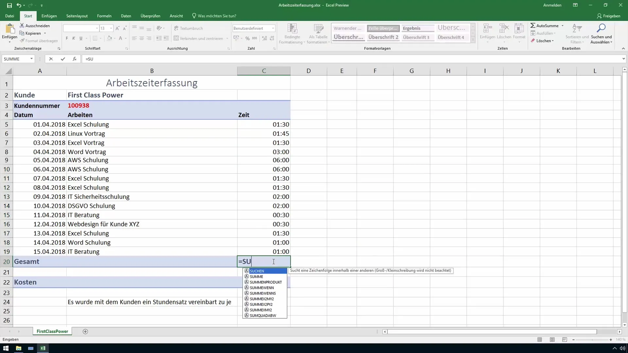Image resolution: width=628 pixels, height=353 pixels.
Task: Click the FirstClassPower sheet tab
Action: click(x=52, y=331)
